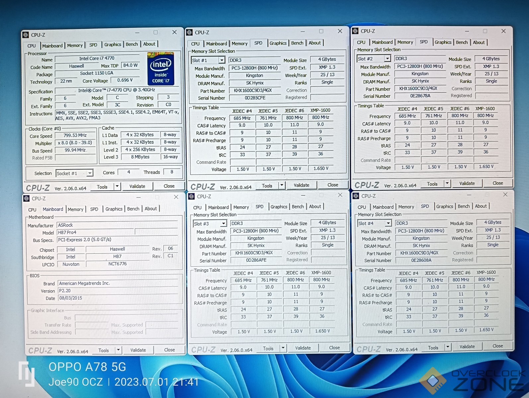
Task: Expand the Tools arrow in the Slot #3 window
Action: tap(283, 348)
